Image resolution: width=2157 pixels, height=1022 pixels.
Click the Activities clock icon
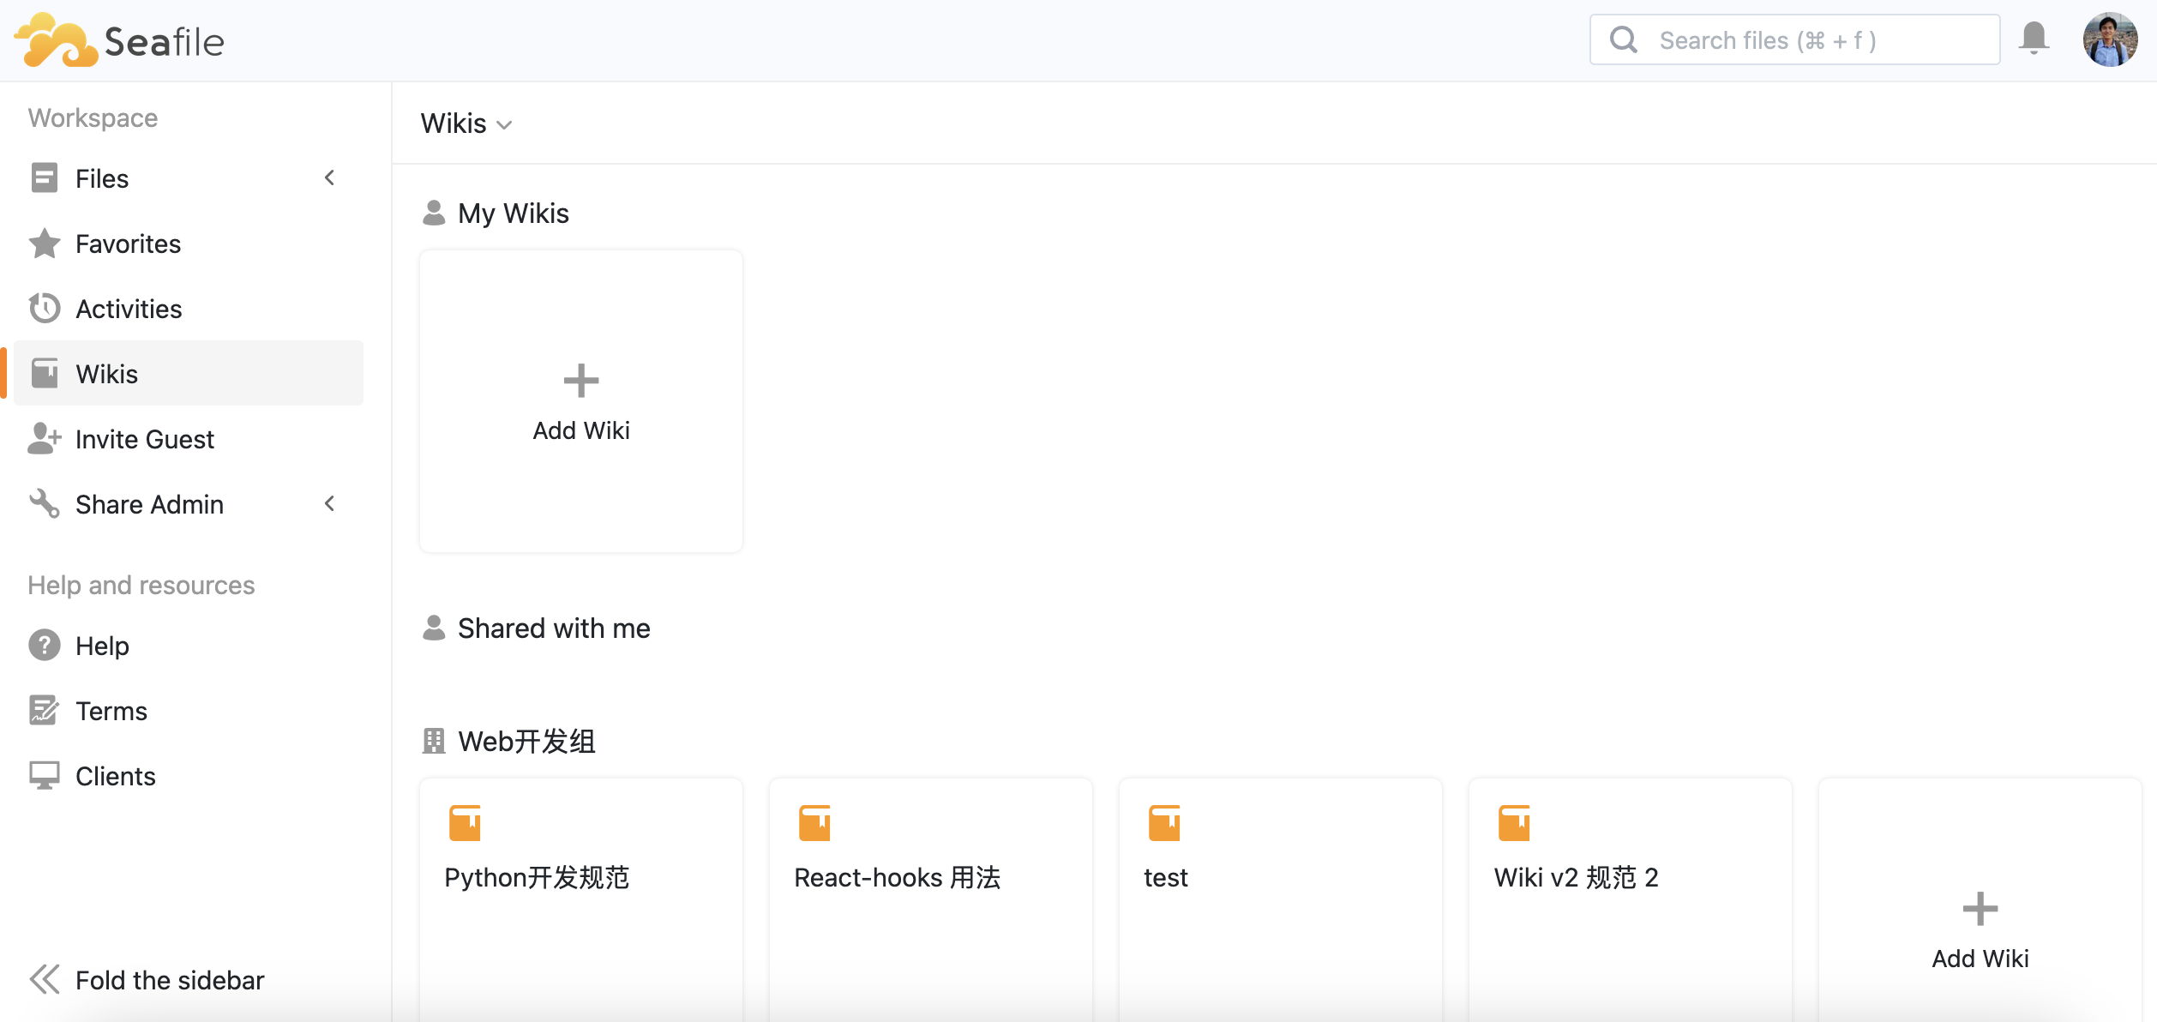45,309
